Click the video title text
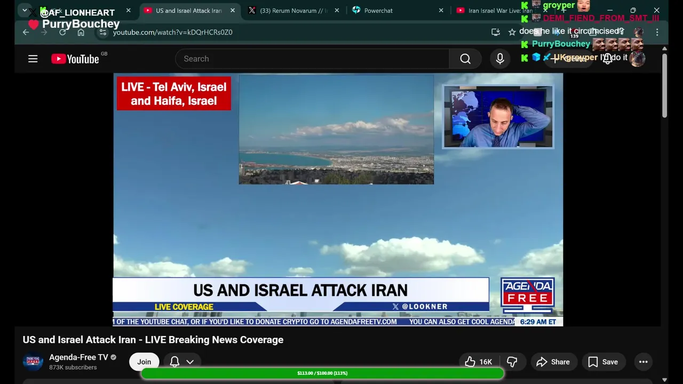This screenshot has height=384, width=683. click(153, 340)
